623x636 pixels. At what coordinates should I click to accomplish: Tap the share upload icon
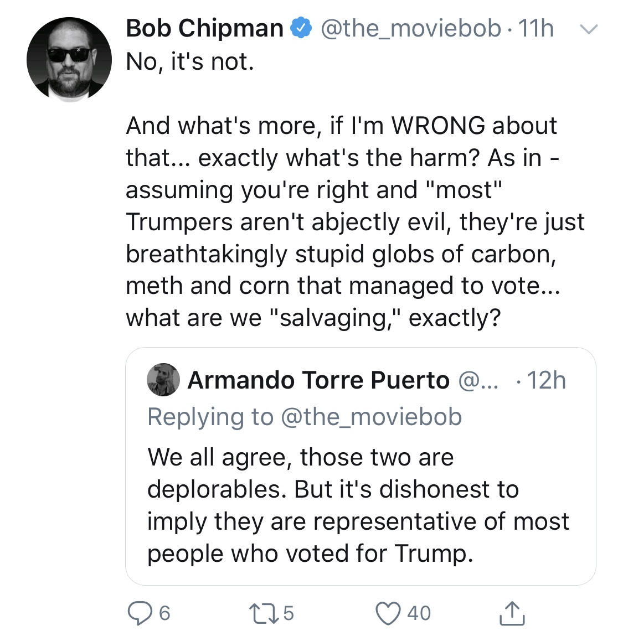[x=512, y=613]
